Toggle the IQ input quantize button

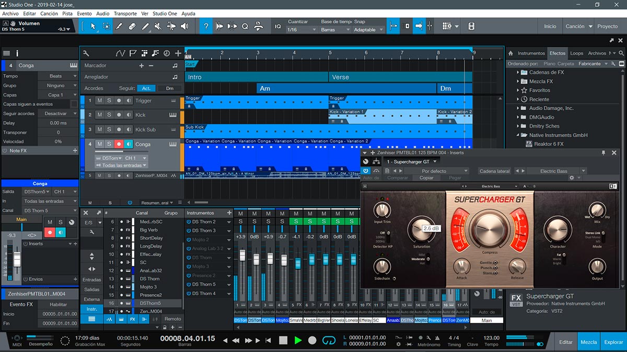coord(278,26)
